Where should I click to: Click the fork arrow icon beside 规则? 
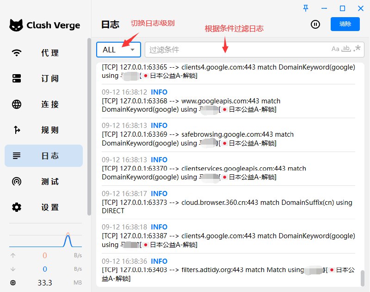(17, 130)
